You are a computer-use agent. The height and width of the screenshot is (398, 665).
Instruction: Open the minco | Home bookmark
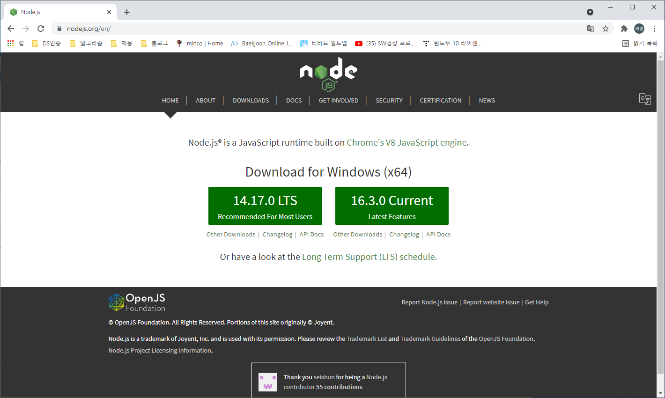(200, 43)
